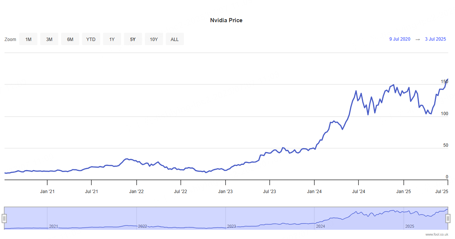
Task: Grab right navigator range handle
Action: (448, 218)
